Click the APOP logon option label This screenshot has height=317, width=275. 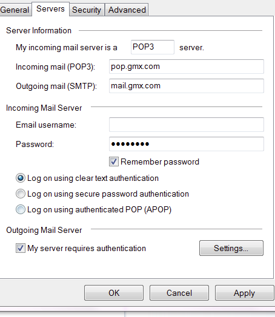(99, 210)
